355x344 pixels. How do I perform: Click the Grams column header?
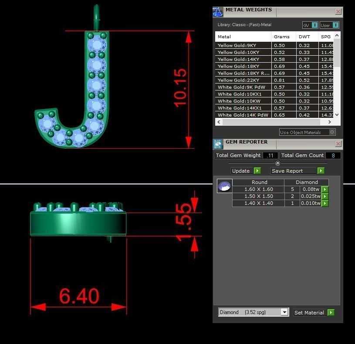(284, 37)
